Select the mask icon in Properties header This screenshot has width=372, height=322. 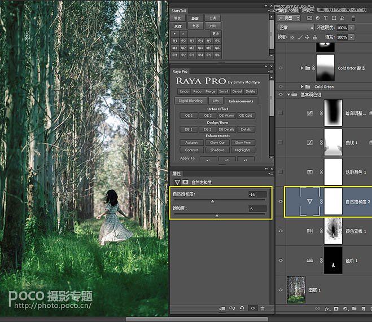tap(185, 182)
